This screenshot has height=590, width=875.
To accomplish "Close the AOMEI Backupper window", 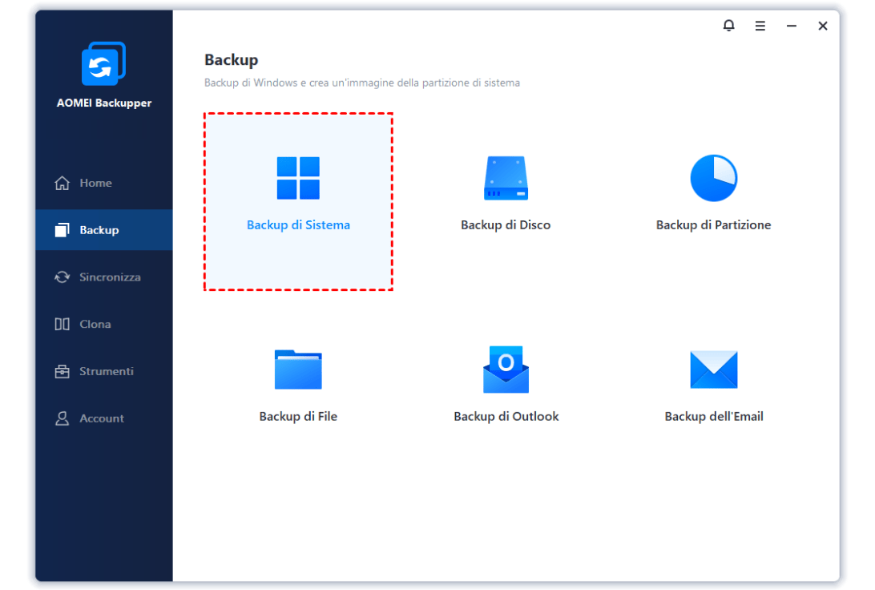I will point(823,26).
